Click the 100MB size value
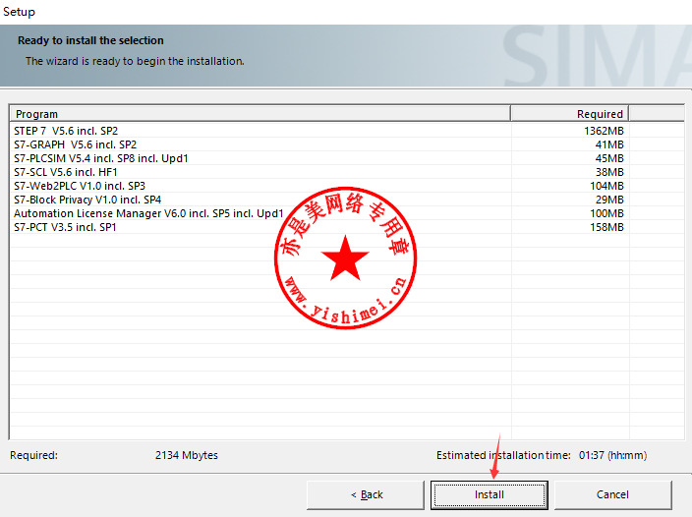 tap(606, 213)
